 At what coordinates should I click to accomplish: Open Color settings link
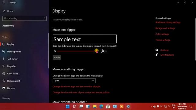pos(162,34)
